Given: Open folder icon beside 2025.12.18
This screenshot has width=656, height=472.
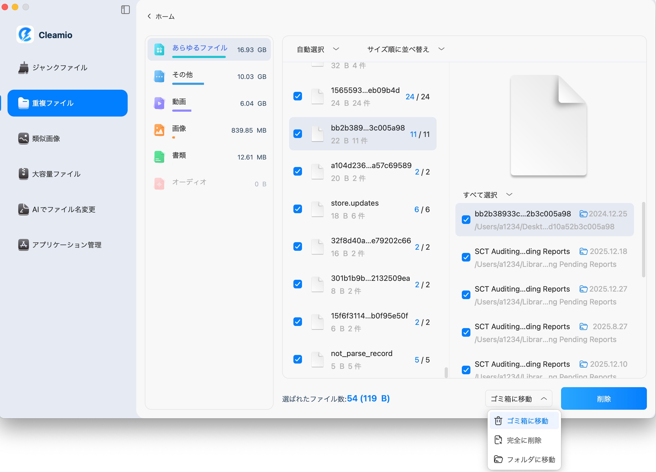Looking at the screenshot, I should 583,251.
